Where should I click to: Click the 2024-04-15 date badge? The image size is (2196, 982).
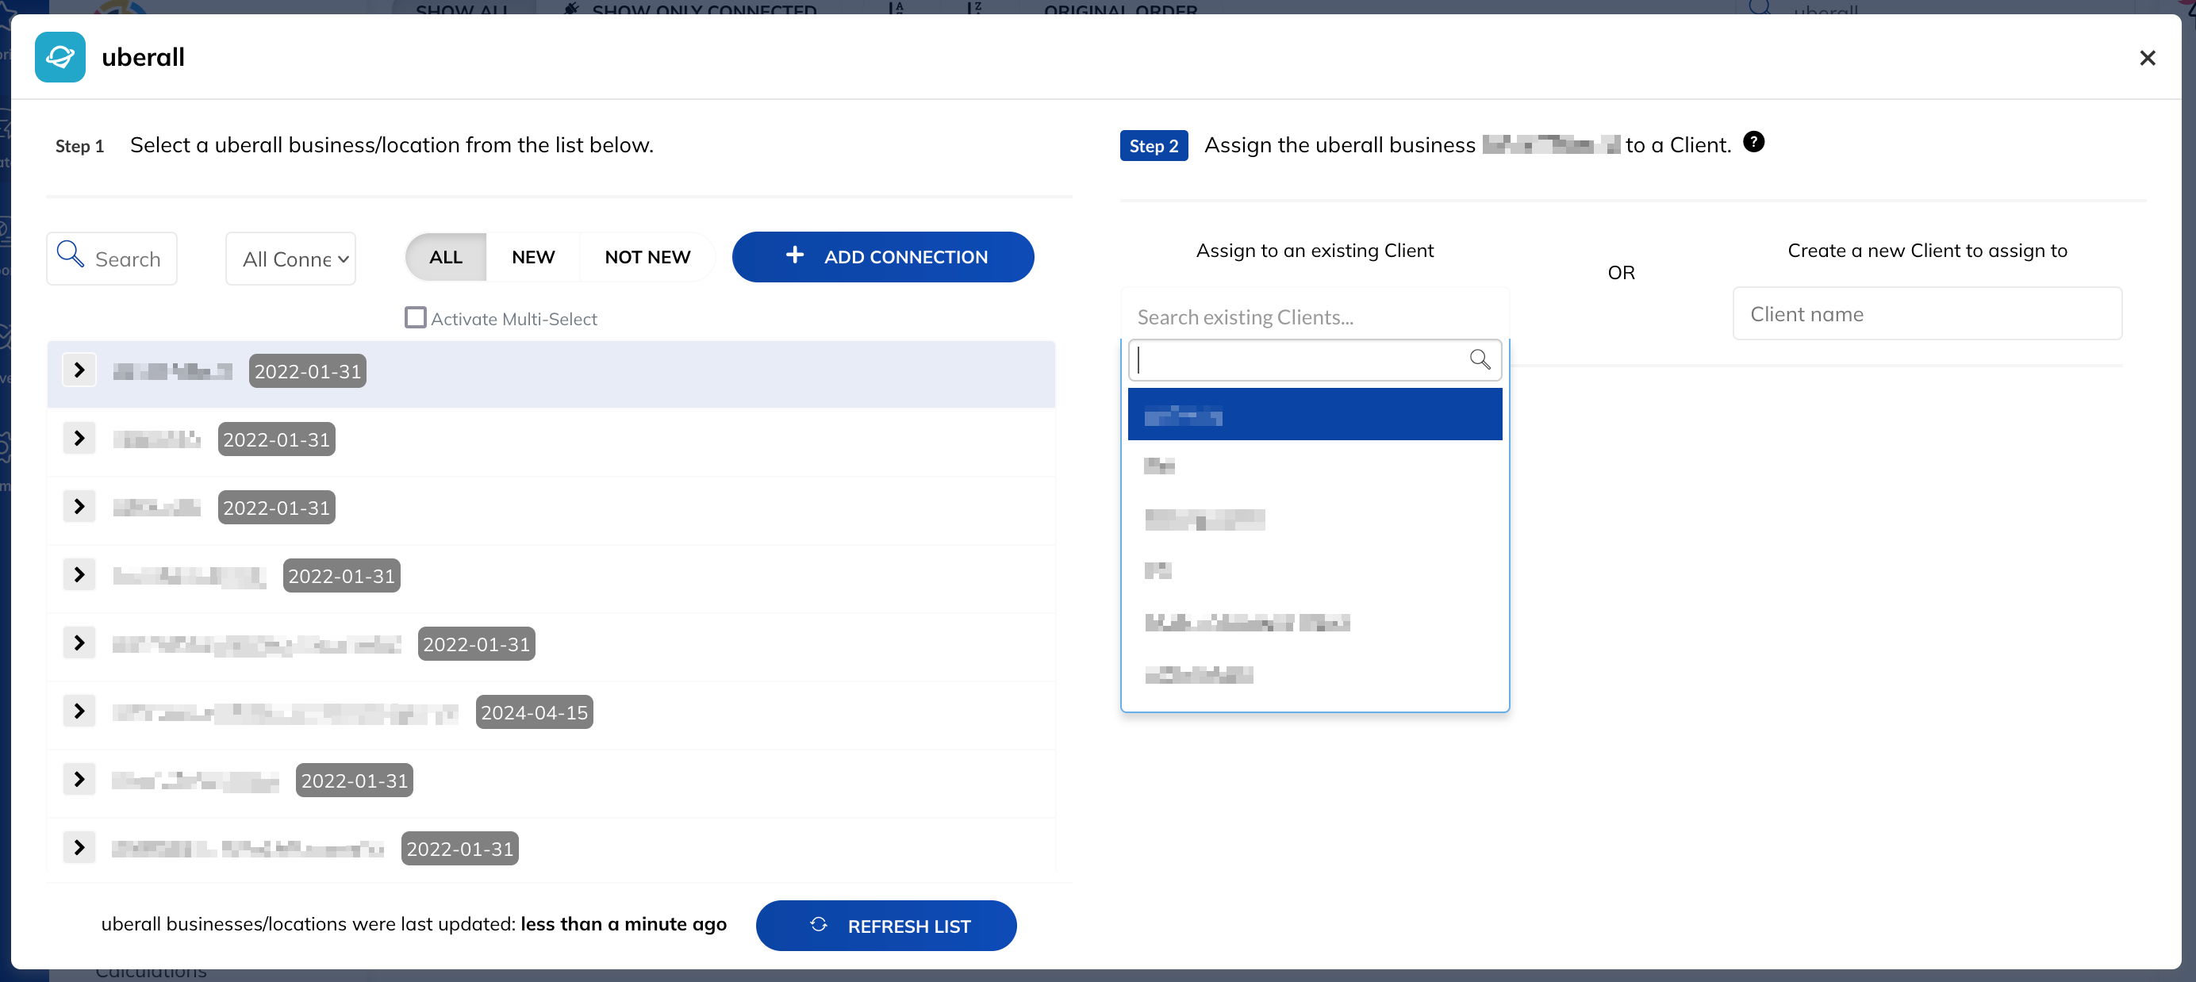(x=535, y=712)
